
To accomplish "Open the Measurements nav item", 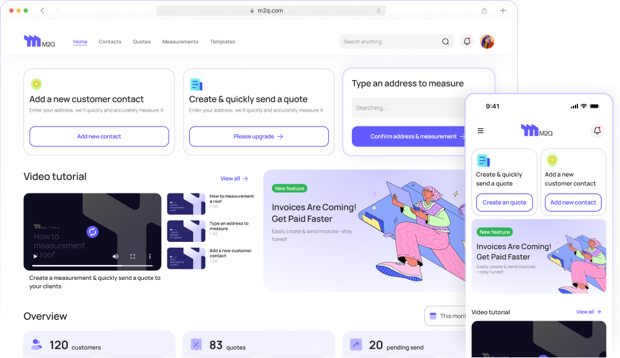I will [180, 42].
